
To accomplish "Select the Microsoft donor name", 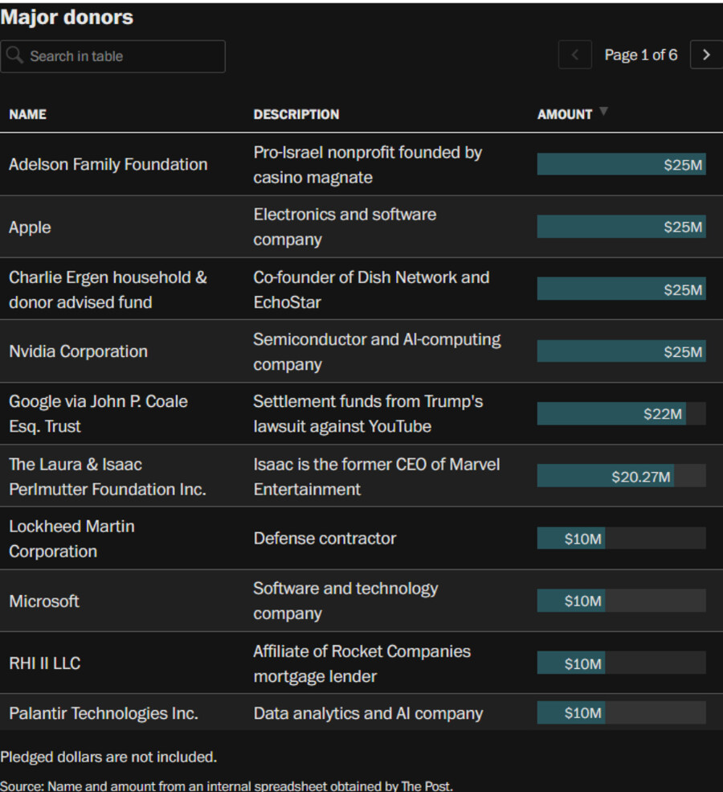I will 44,601.
